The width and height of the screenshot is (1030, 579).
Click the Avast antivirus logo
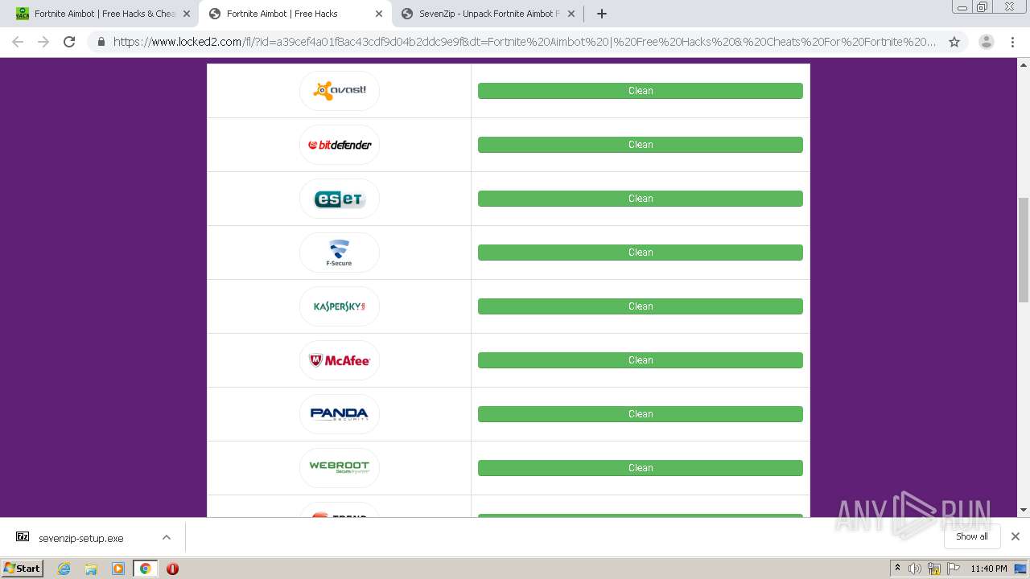click(x=339, y=91)
